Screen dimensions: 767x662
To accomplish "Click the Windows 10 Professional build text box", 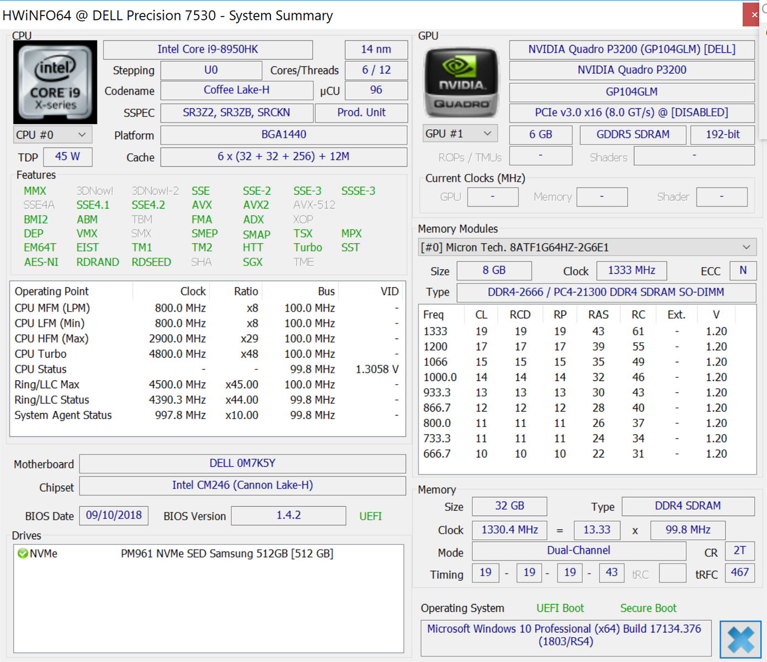I will pyautogui.click(x=566, y=638).
